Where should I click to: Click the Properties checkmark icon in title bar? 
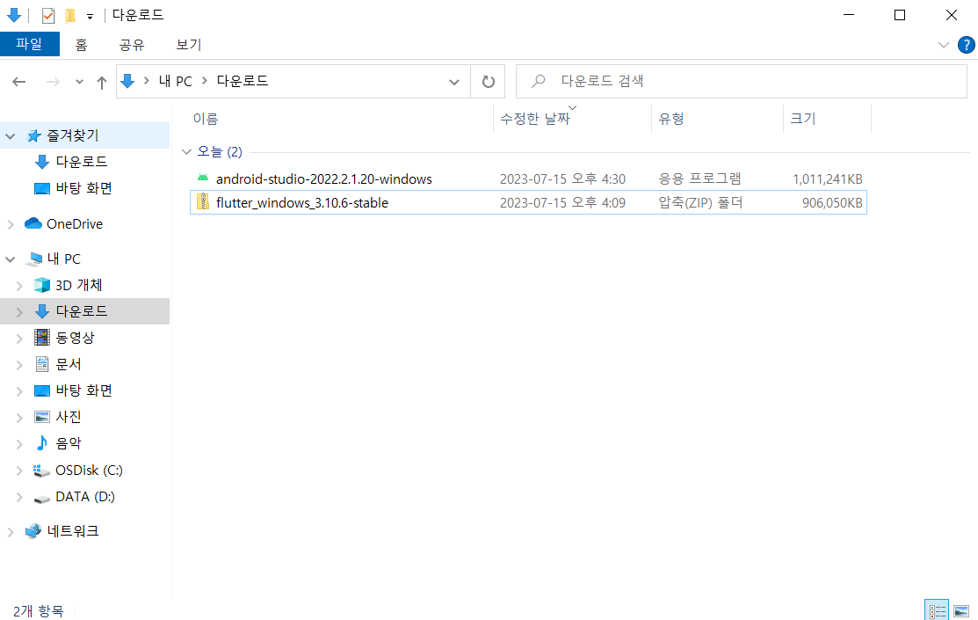[48, 16]
